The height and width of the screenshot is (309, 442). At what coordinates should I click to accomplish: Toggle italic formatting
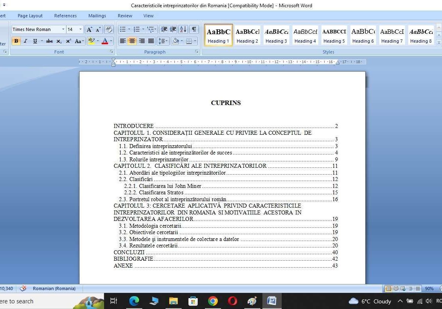(x=25, y=41)
